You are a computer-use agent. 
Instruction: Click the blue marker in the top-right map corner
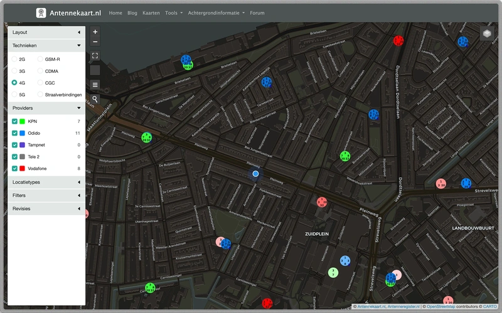(462, 41)
